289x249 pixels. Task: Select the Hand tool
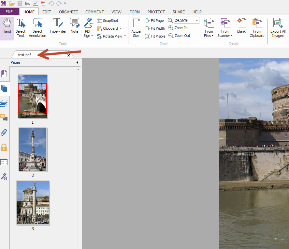point(7,28)
